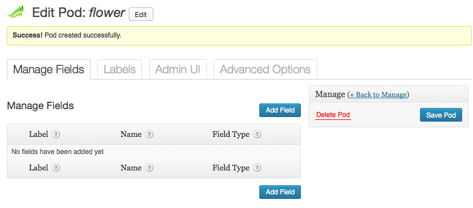Click the header Field Type column title

point(231,134)
